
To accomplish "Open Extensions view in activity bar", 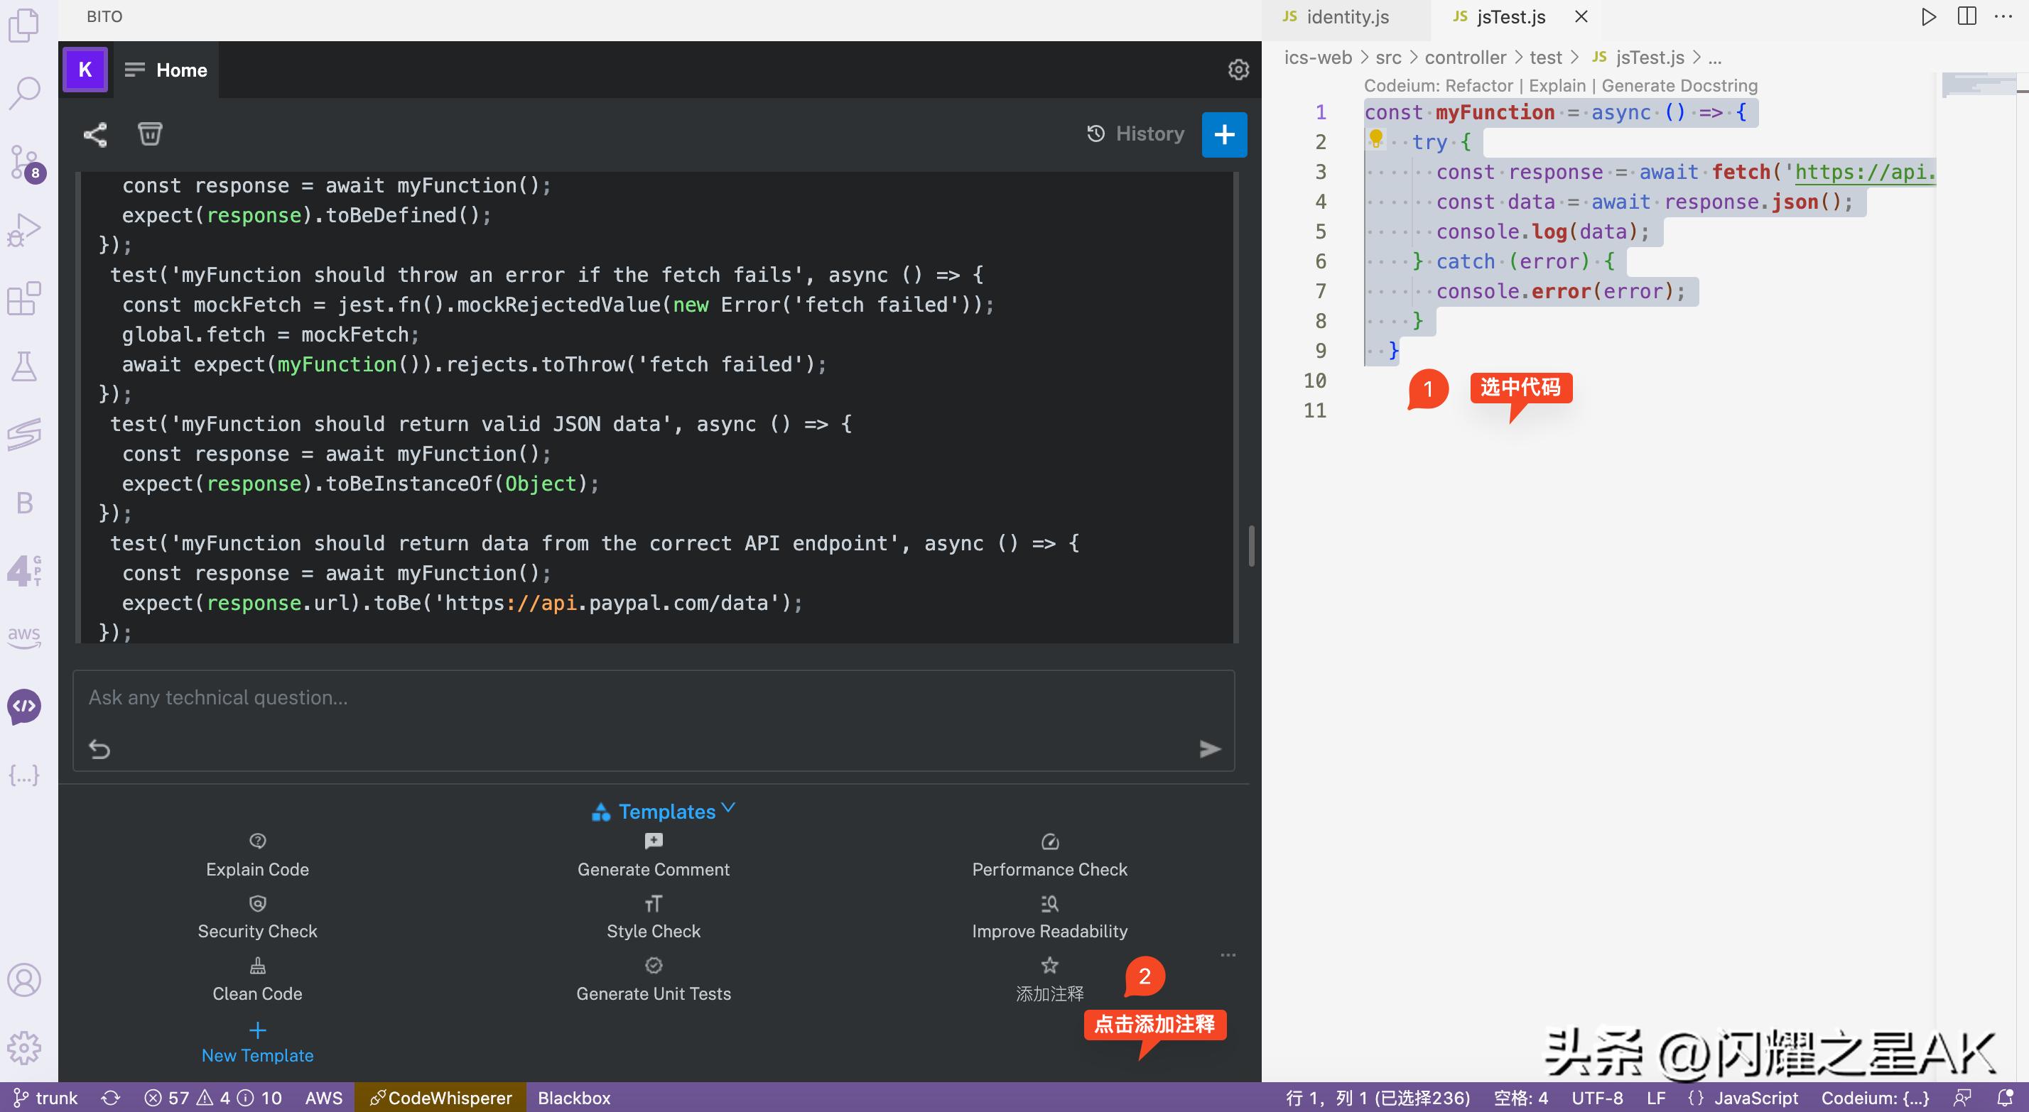I will click(24, 299).
